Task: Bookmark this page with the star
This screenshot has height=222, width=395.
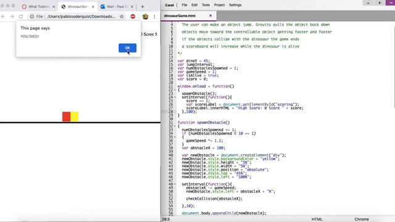Action: tap(122, 17)
